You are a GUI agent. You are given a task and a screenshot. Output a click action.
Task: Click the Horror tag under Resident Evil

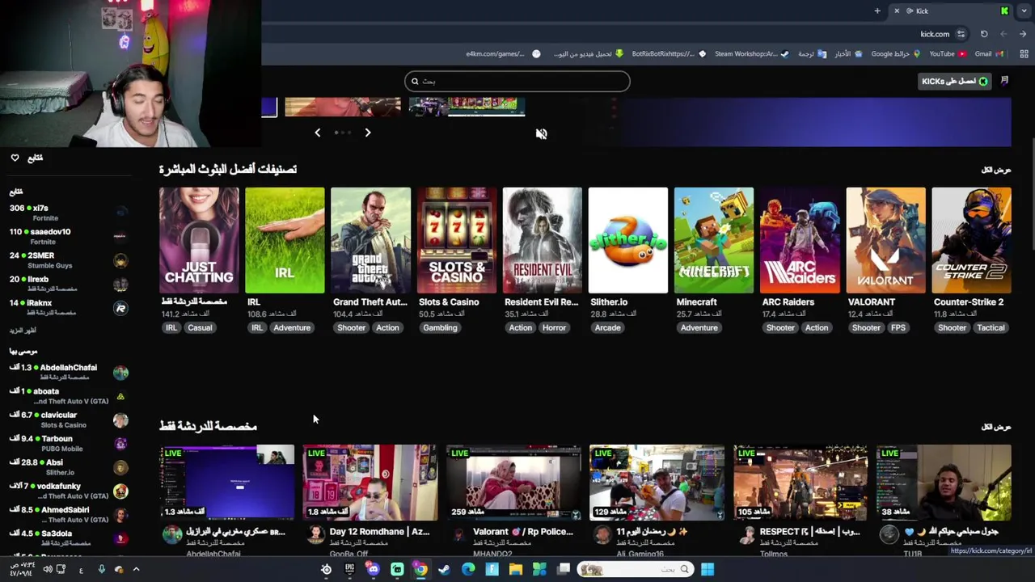pos(554,327)
